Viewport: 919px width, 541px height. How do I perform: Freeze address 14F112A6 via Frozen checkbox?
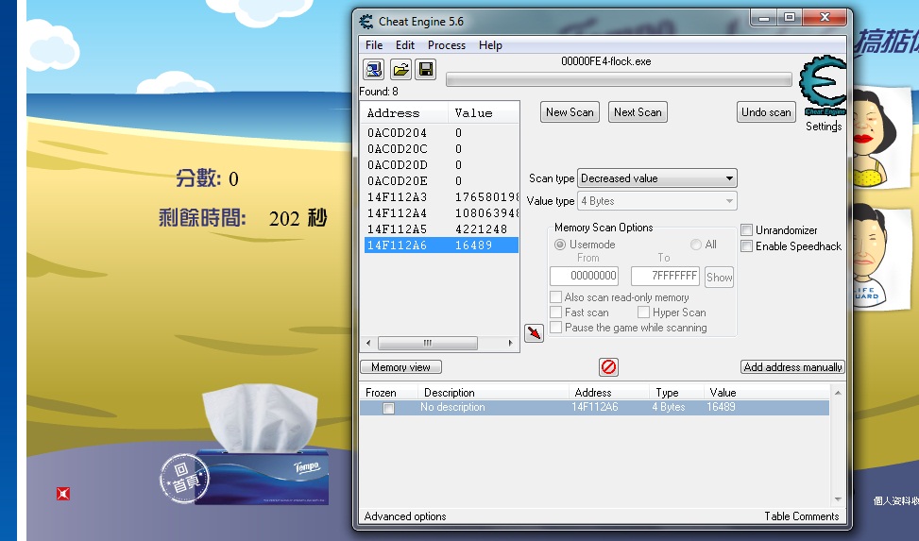click(x=388, y=408)
